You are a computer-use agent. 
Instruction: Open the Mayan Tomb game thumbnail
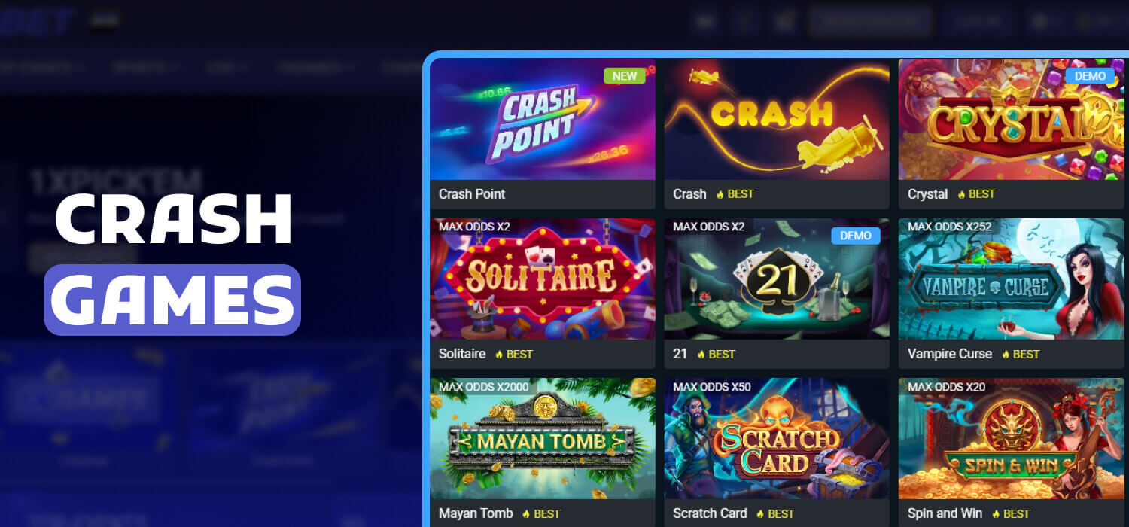point(543,438)
